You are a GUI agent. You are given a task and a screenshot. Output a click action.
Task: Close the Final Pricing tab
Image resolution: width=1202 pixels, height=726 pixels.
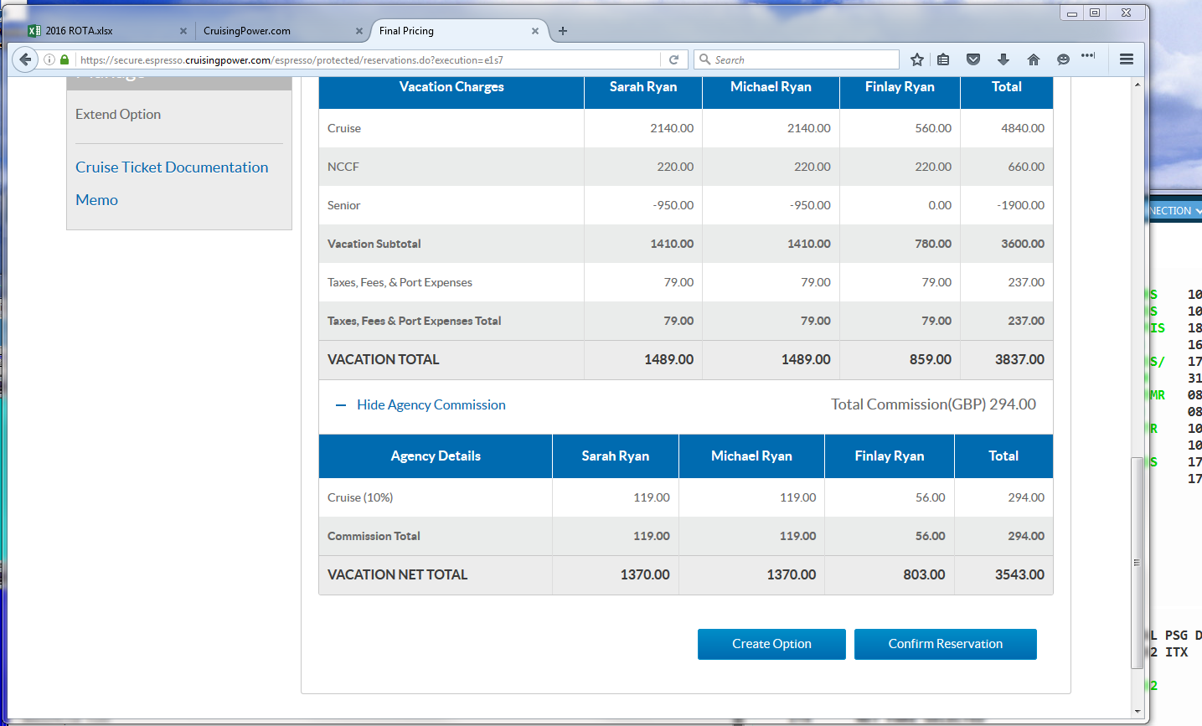point(535,31)
